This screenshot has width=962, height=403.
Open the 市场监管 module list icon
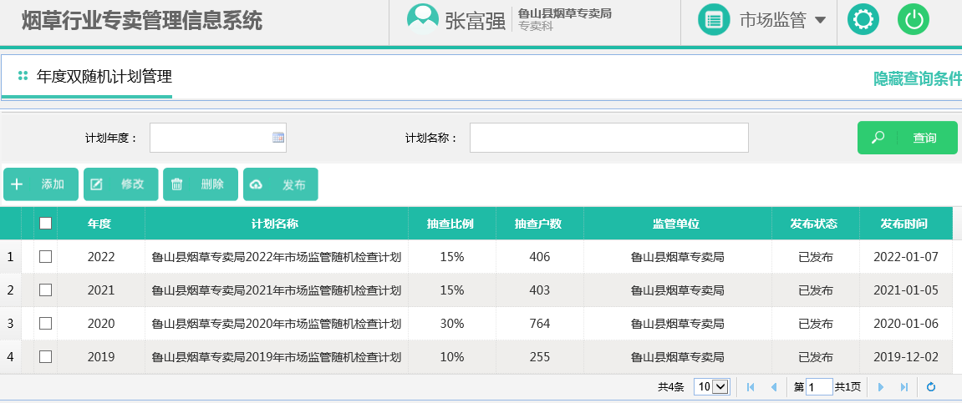click(x=714, y=19)
